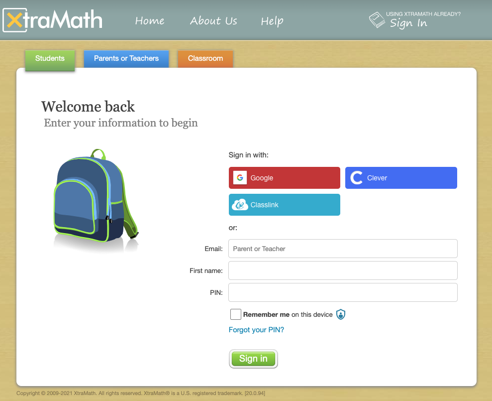
Task: Click the header Sign In link
Action: click(x=408, y=23)
